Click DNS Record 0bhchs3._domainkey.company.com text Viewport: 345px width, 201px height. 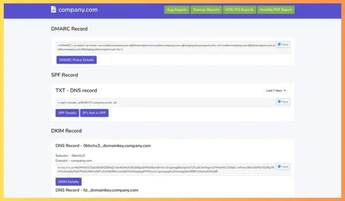click(x=103, y=145)
